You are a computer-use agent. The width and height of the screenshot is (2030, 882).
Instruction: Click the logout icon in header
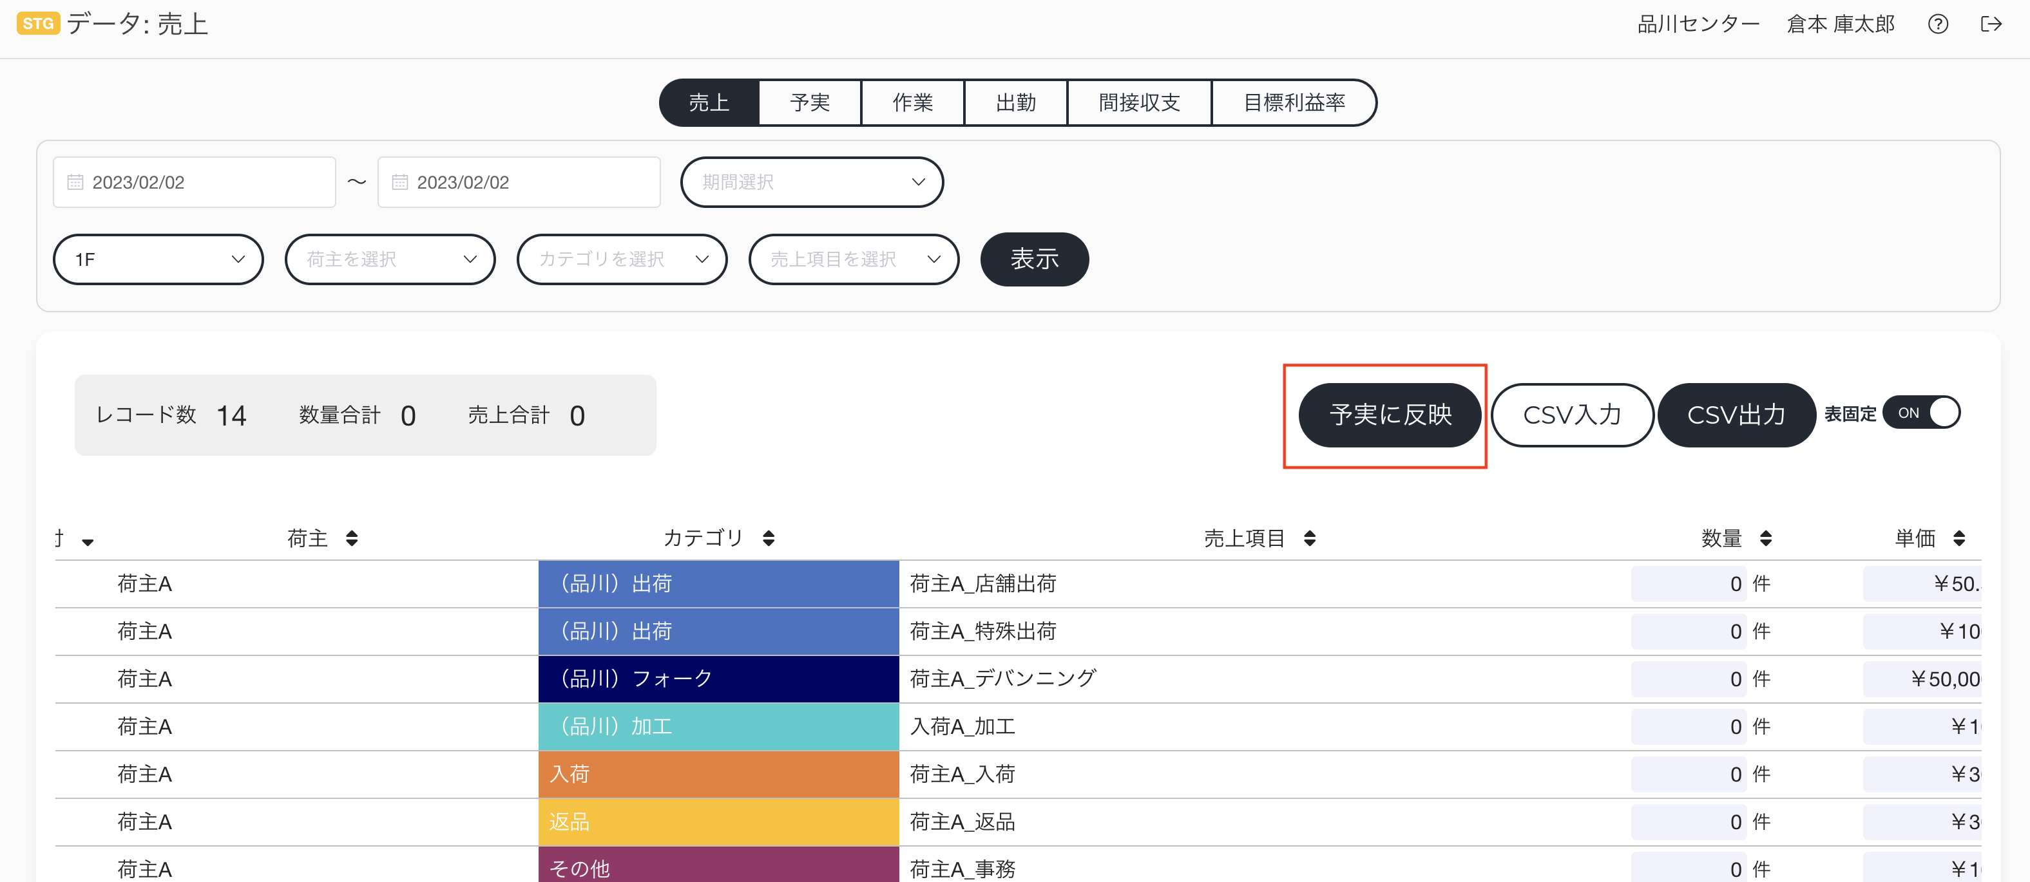1991,24
